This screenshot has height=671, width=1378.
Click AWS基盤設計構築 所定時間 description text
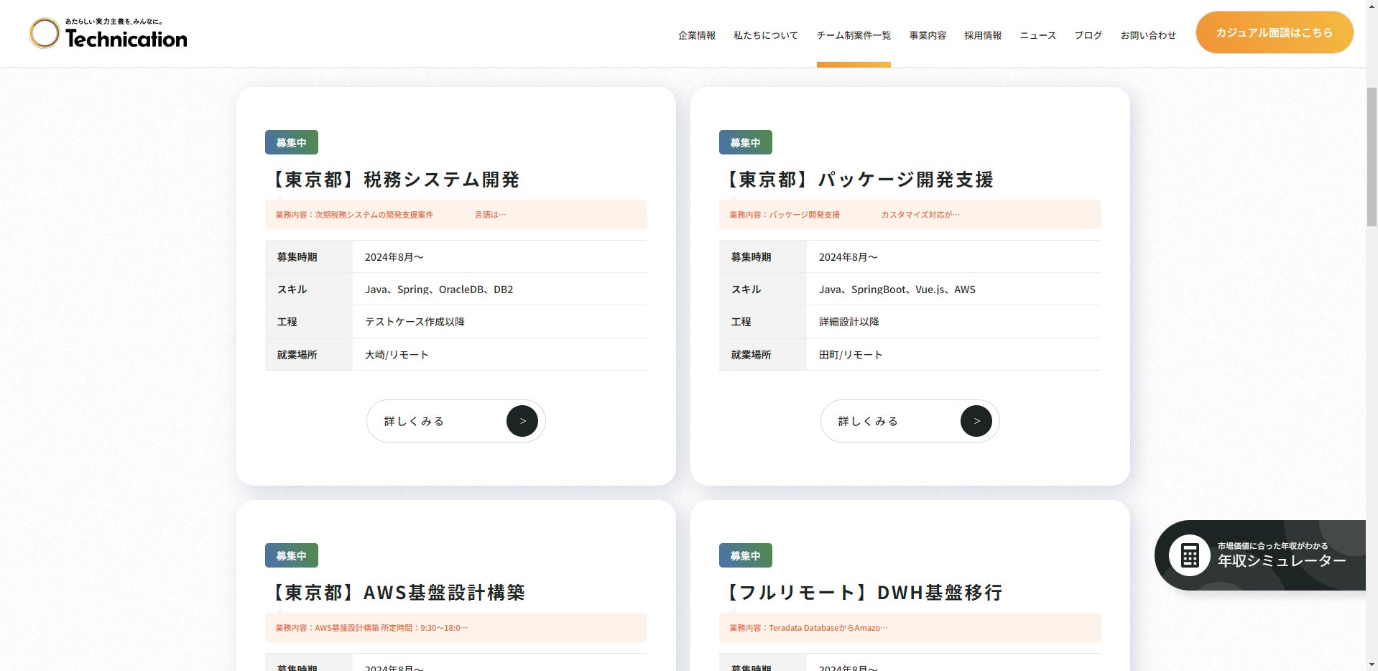tap(371, 628)
